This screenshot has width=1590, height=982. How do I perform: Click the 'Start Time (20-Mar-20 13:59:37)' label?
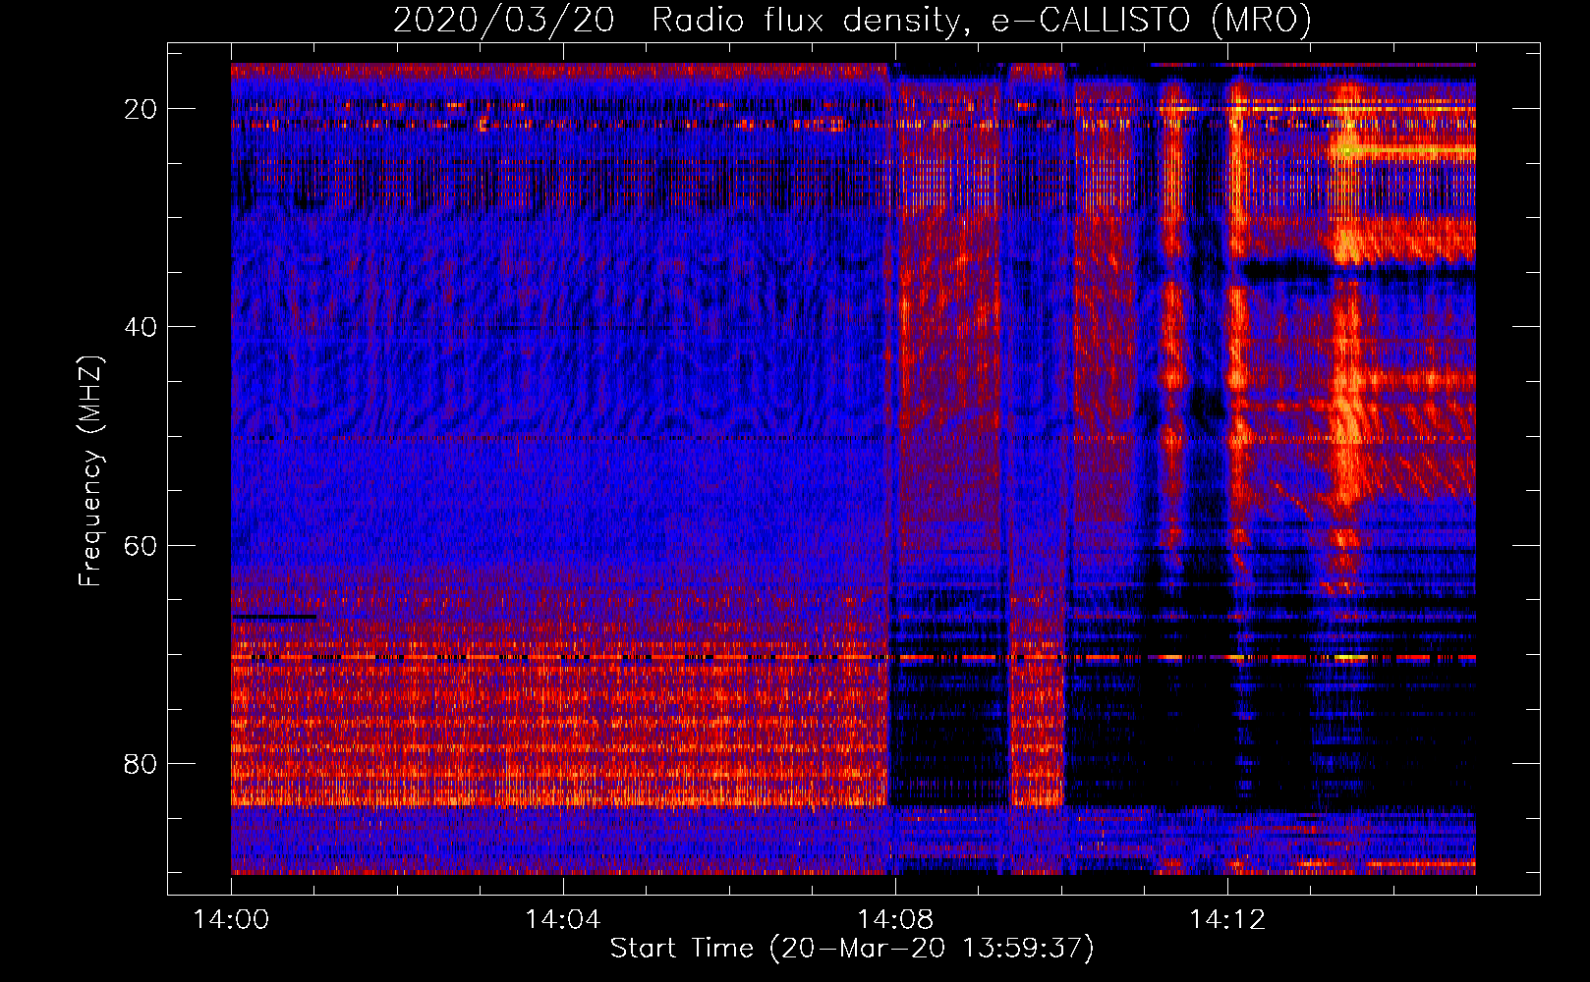click(852, 949)
